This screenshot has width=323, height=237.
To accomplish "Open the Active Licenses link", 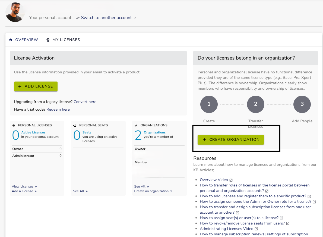I will [33, 132].
